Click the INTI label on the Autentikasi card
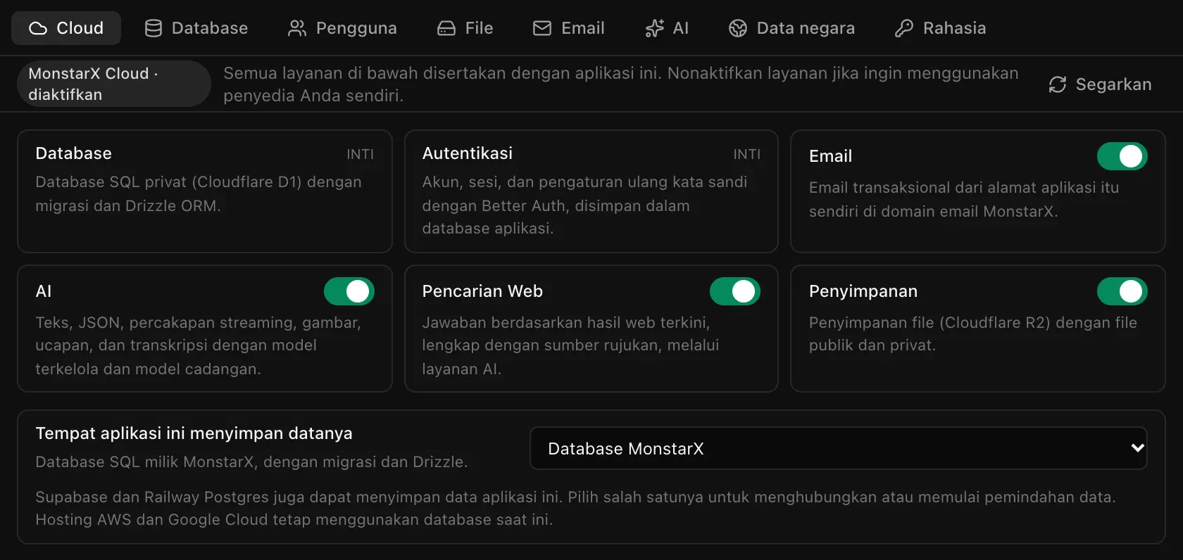 point(746,154)
